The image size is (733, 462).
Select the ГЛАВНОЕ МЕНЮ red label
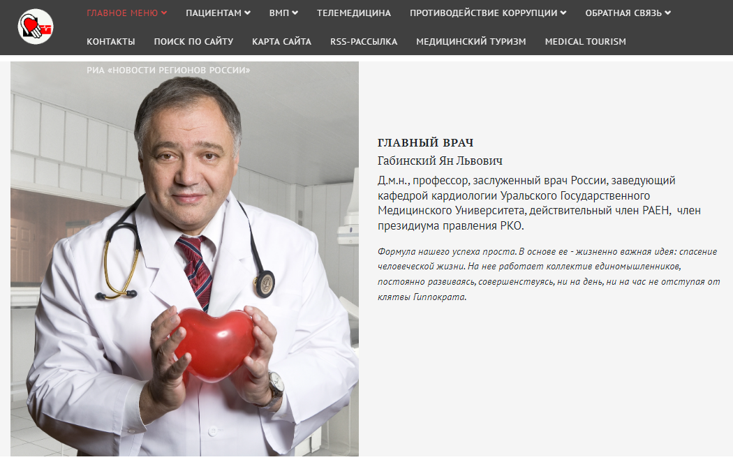click(x=122, y=13)
